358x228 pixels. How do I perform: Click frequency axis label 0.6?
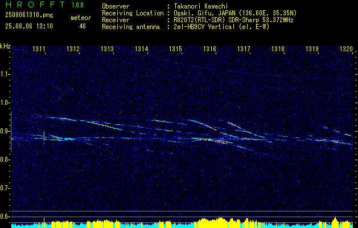coord(5,217)
